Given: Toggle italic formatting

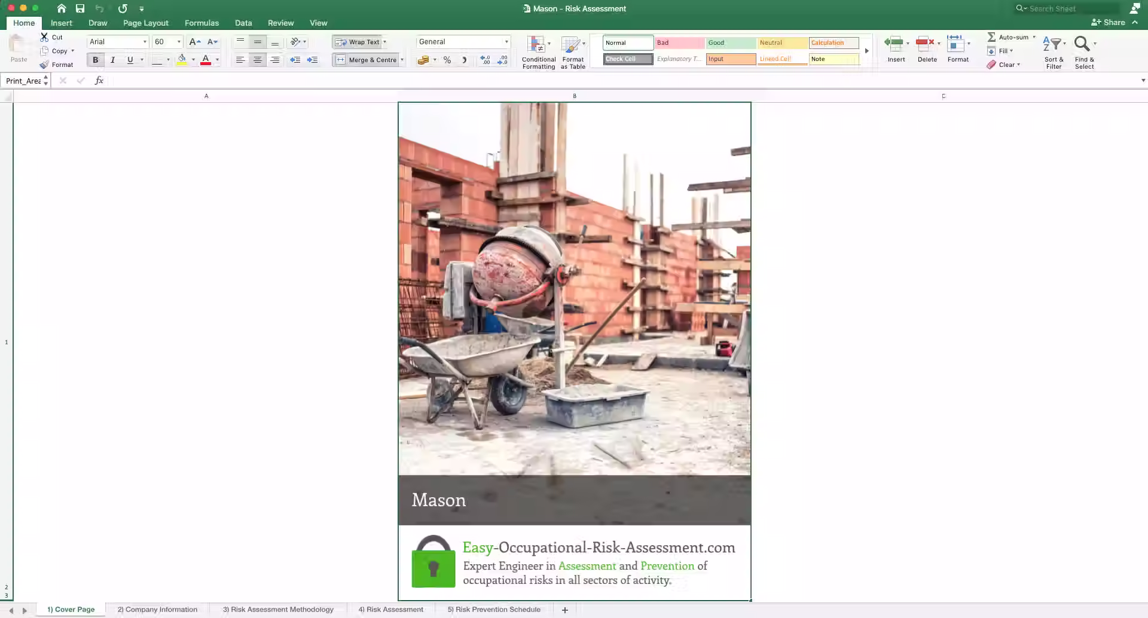Looking at the screenshot, I should [112, 60].
